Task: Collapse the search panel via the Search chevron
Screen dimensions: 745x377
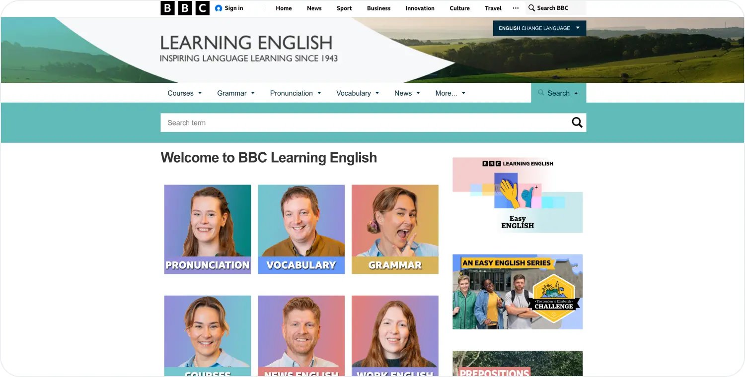Action: (x=576, y=93)
